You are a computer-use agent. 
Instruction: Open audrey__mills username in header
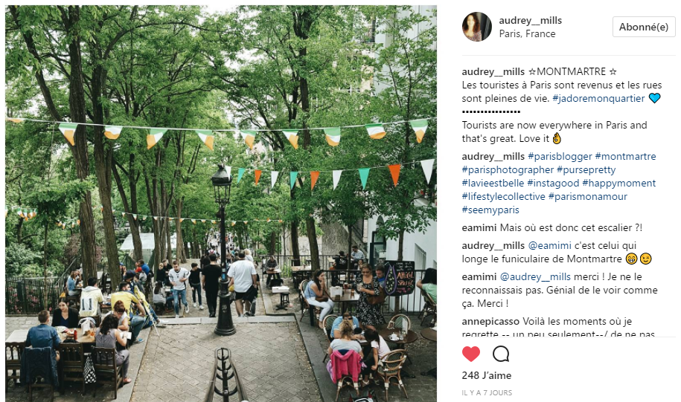pyautogui.click(x=531, y=20)
